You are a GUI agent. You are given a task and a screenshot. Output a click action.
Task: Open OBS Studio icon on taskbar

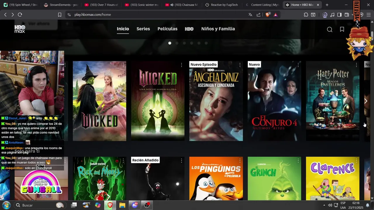tap(147, 205)
